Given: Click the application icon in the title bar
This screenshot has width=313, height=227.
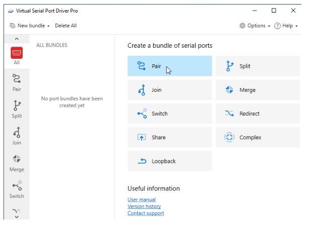Looking at the screenshot, I should tap(11, 11).
